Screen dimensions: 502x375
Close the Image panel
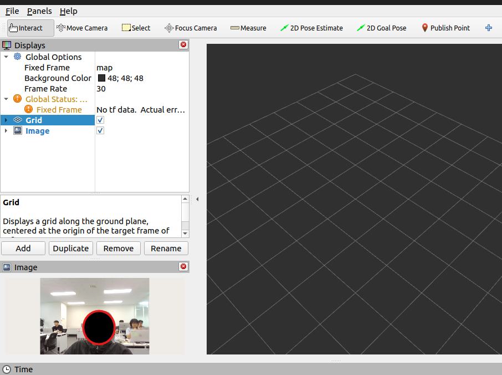click(x=183, y=266)
